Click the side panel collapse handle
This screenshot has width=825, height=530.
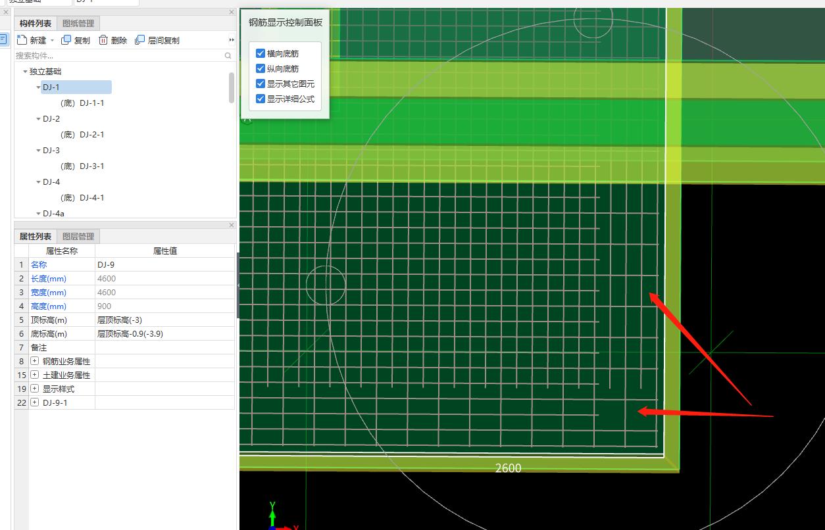point(238,285)
